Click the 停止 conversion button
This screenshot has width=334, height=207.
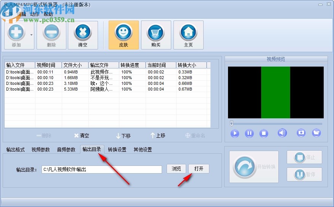pyautogui.click(x=304, y=157)
